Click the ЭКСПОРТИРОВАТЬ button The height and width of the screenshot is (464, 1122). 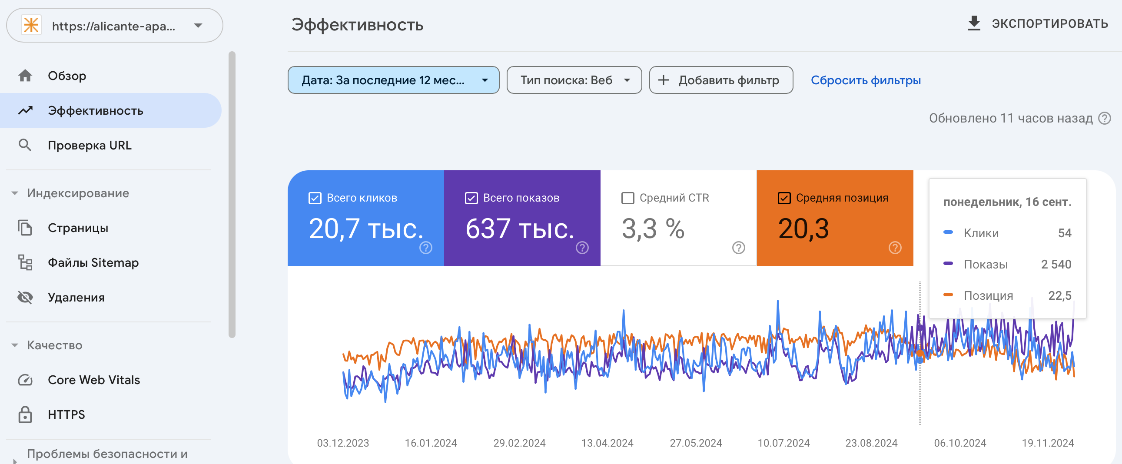point(1038,23)
